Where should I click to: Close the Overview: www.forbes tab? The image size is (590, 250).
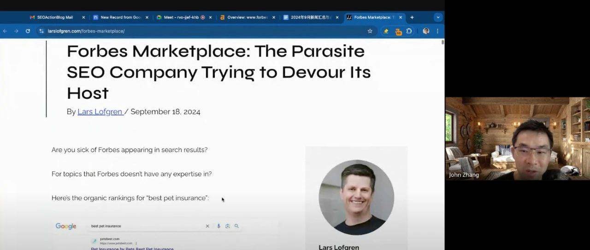[x=274, y=17]
